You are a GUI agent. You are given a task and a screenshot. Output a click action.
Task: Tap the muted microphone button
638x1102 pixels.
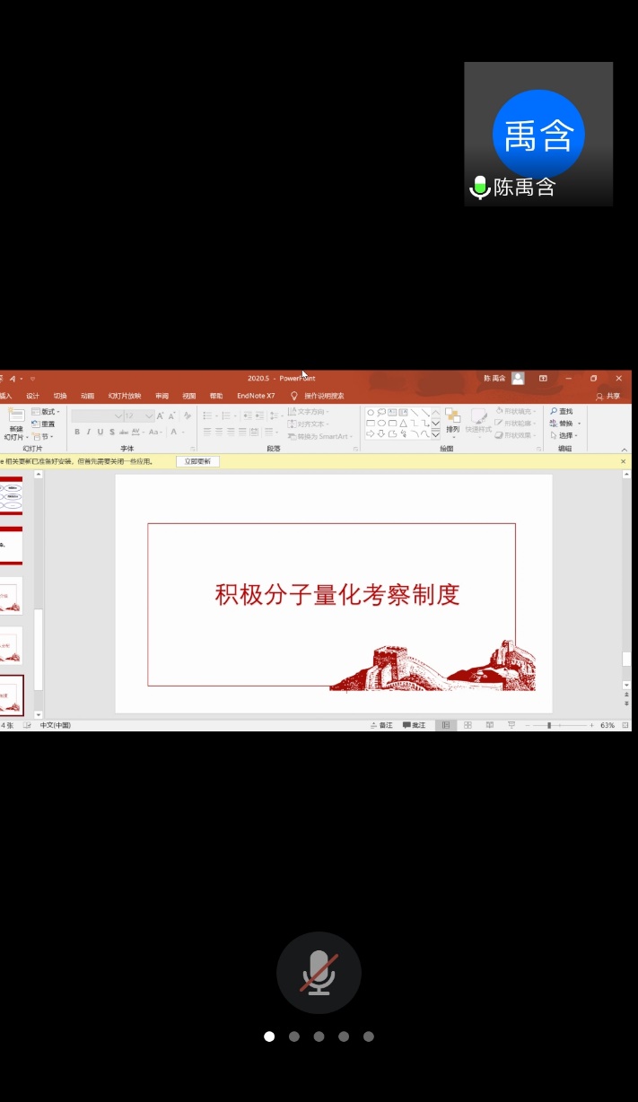pos(319,973)
